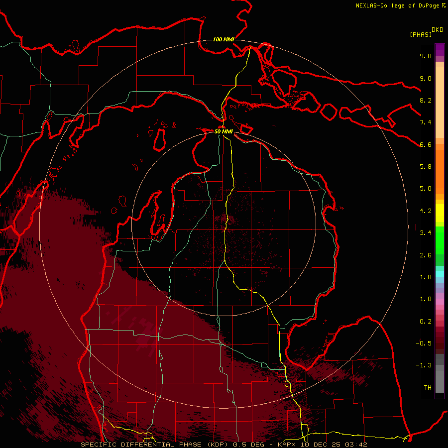Click the 50 NMI range ring label
448x448 pixels.
coord(224,132)
